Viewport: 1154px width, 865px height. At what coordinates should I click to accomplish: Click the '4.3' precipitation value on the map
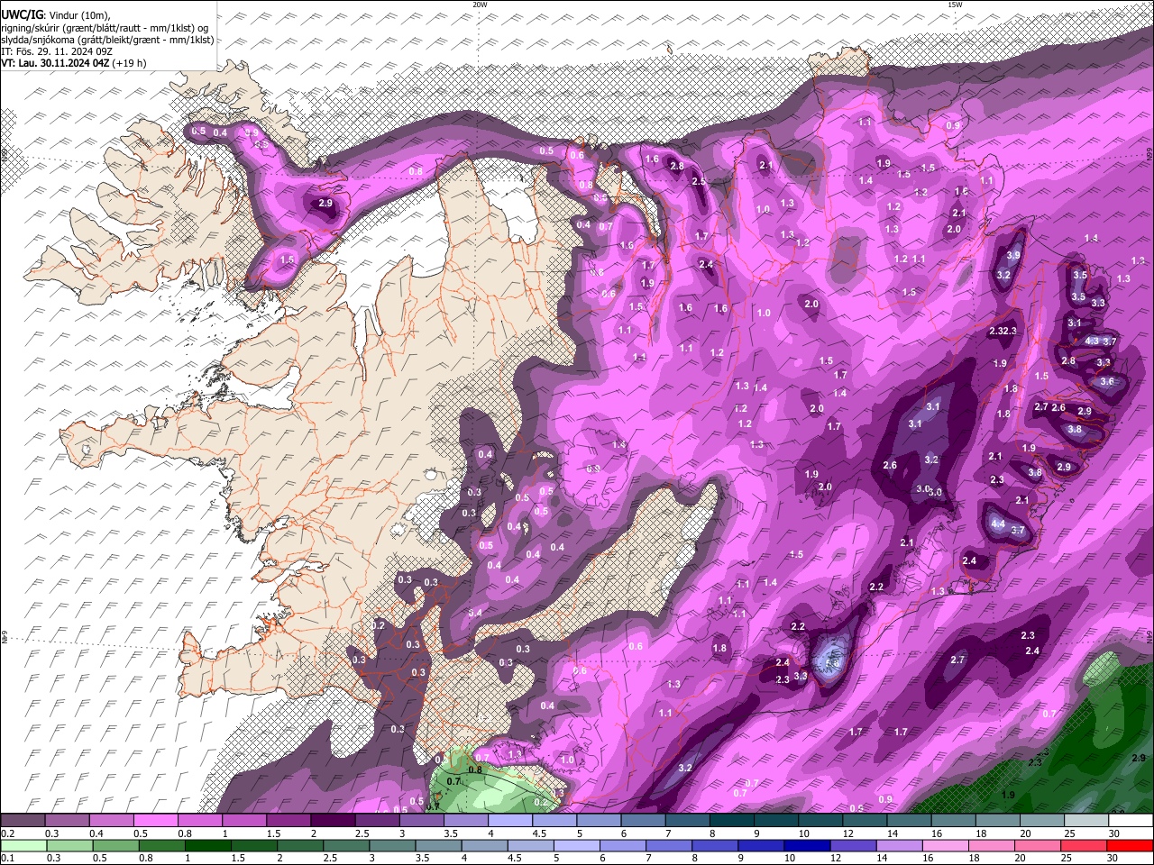coord(1092,341)
